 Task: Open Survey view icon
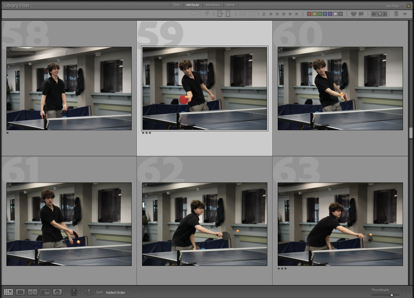(45, 292)
